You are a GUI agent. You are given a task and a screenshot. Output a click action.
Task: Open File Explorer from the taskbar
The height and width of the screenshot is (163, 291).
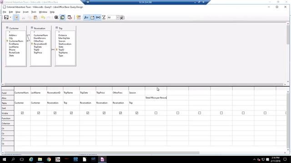[40, 159]
